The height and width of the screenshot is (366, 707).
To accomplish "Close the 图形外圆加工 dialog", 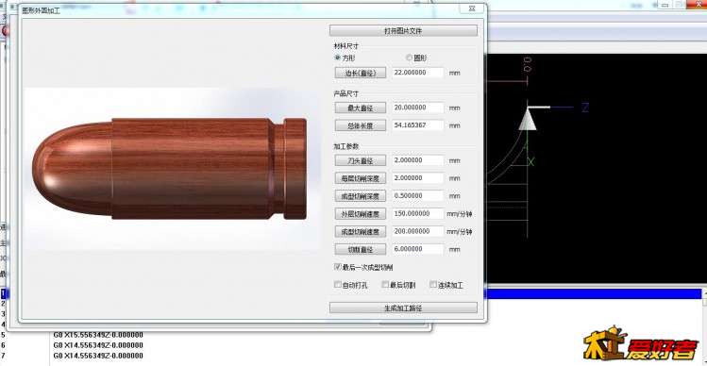I will 471,8.
